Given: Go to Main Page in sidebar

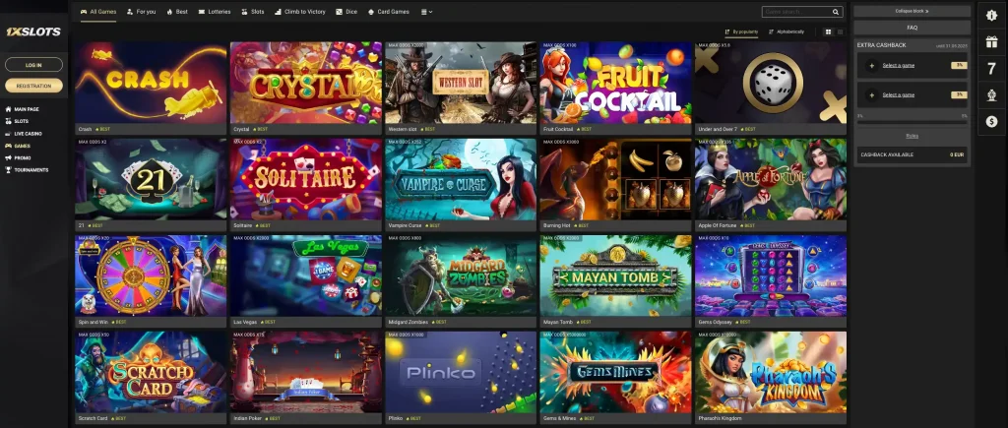Looking at the screenshot, I should pos(23,109).
